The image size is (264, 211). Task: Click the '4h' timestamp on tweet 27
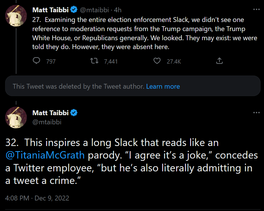pyautogui.click(x=117, y=10)
